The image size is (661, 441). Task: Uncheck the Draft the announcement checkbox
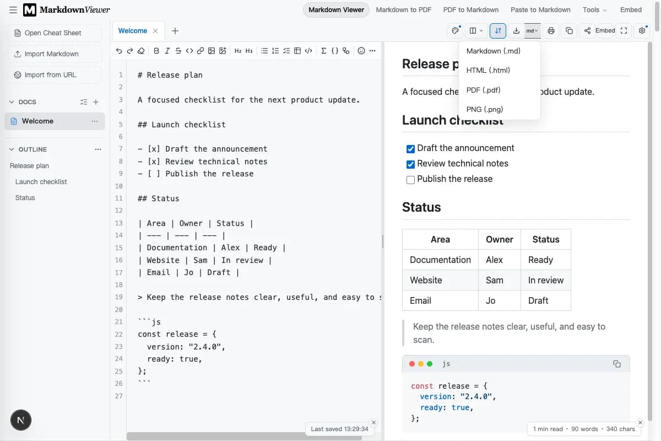[410, 149]
